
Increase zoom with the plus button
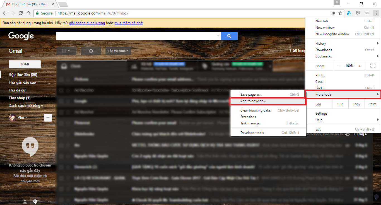coord(360,66)
